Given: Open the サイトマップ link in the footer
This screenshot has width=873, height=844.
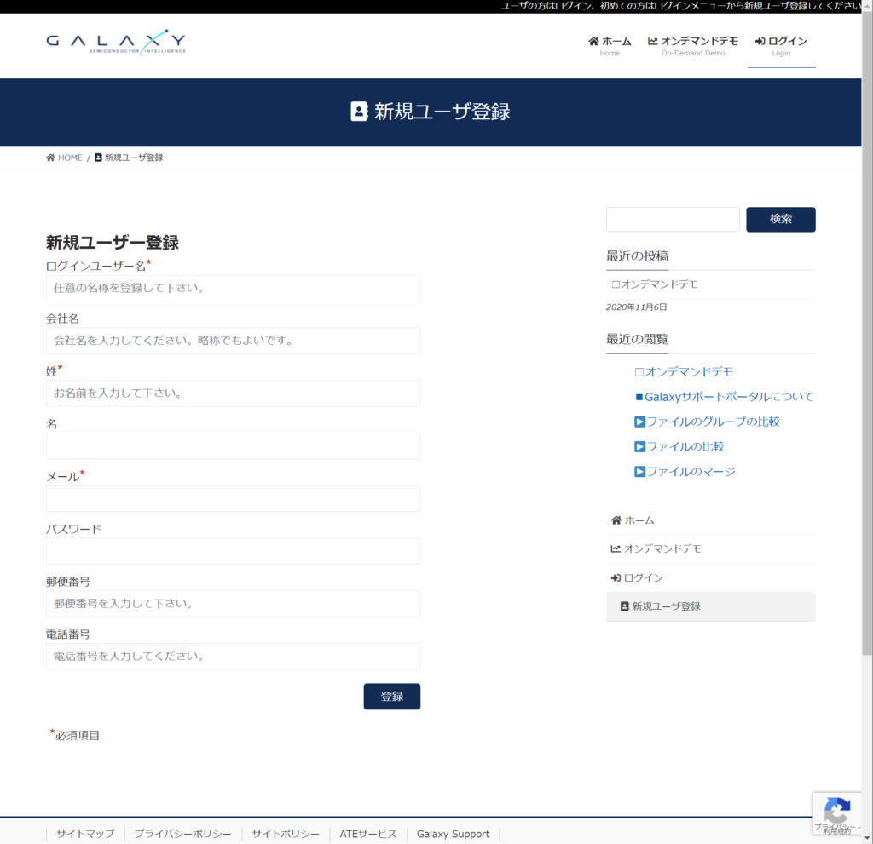Looking at the screenshot, I should click(84, 834).
